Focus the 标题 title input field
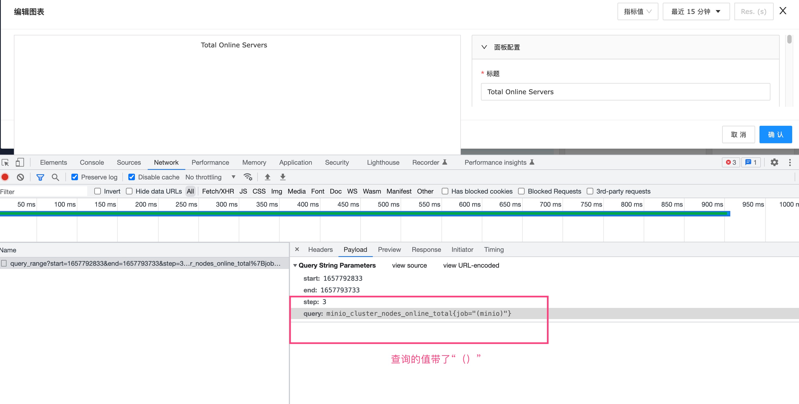 tap(625, 92)
